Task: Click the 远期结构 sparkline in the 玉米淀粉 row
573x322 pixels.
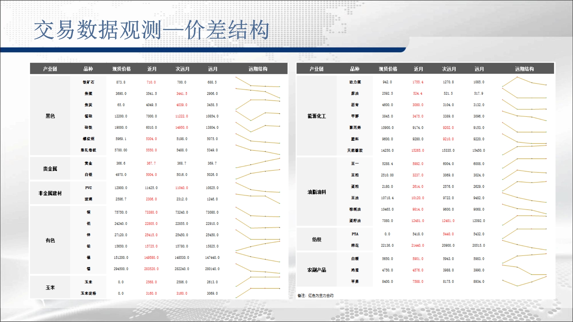Action: click(x=258, y=293)
